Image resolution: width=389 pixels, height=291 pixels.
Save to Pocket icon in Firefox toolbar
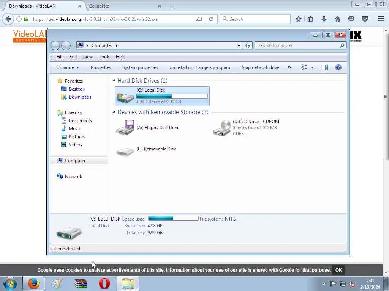365,19
